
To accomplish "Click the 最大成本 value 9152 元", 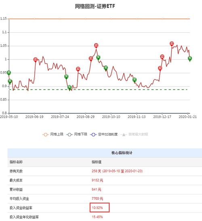I will coord(97,180).
